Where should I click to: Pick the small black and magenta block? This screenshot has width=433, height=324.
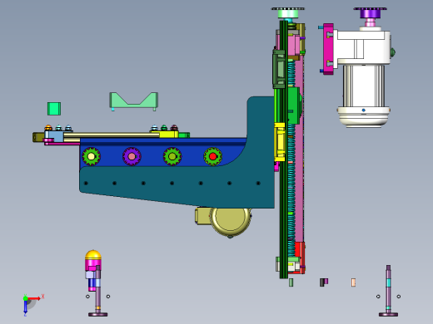(324, 282)
